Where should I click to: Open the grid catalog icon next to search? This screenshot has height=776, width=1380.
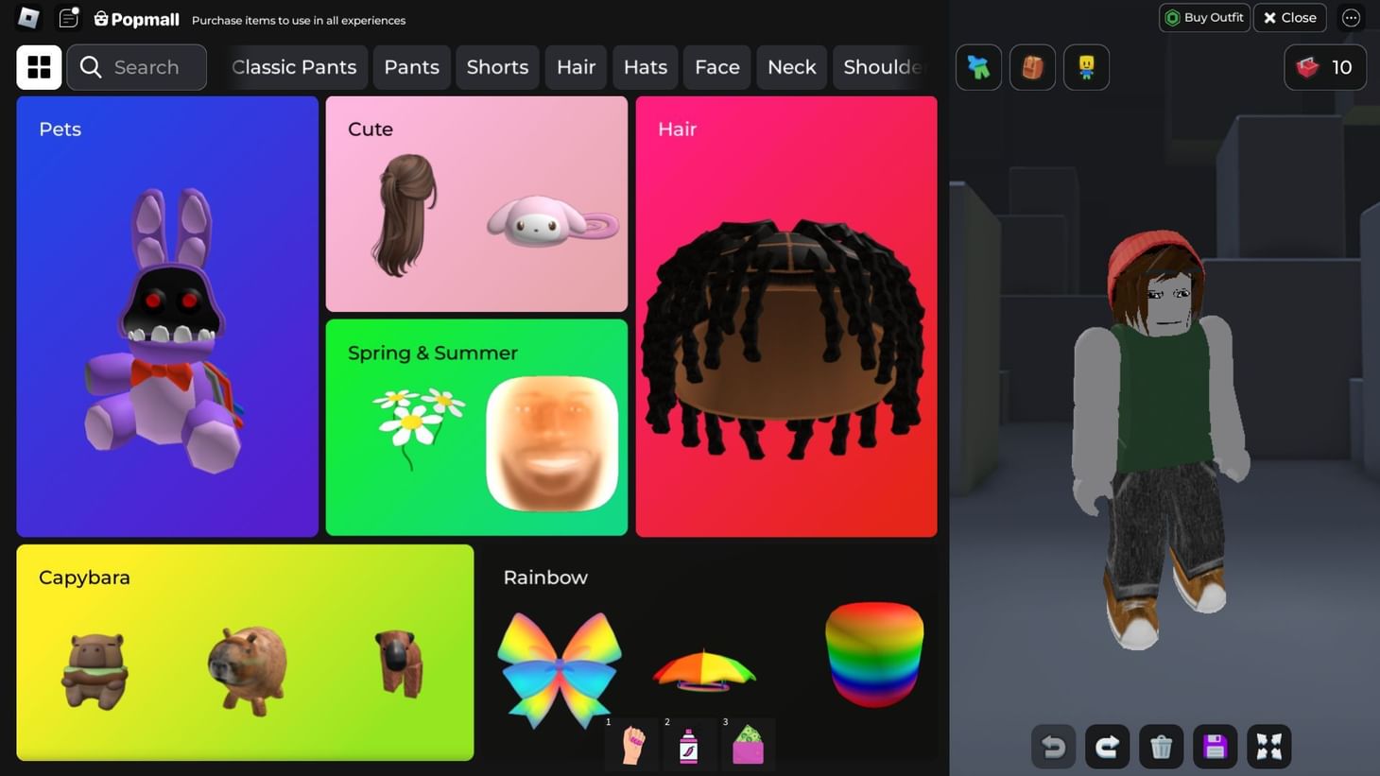pos(39,67)
